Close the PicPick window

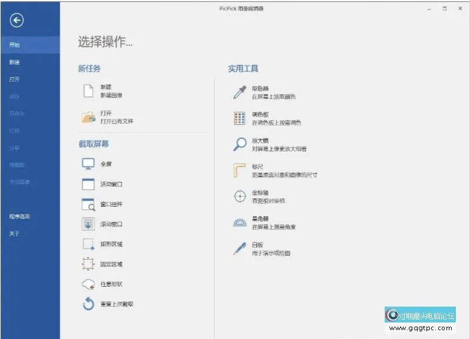(460, 9)
